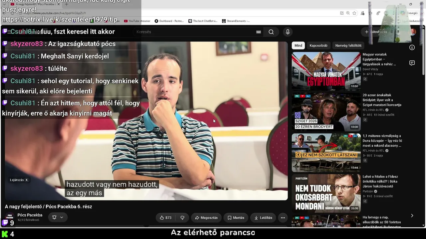
Task: Click the Megosztás share button
Action: pyautogui.click(x=206, y=218)
